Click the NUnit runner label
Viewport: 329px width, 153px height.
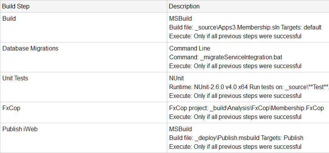coord(176,78)
